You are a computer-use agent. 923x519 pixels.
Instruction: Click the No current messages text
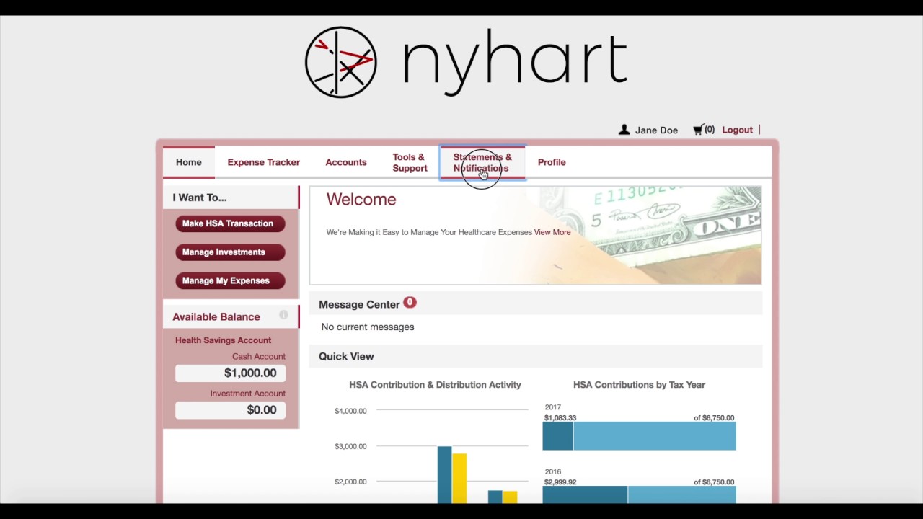tap(368, 327)
